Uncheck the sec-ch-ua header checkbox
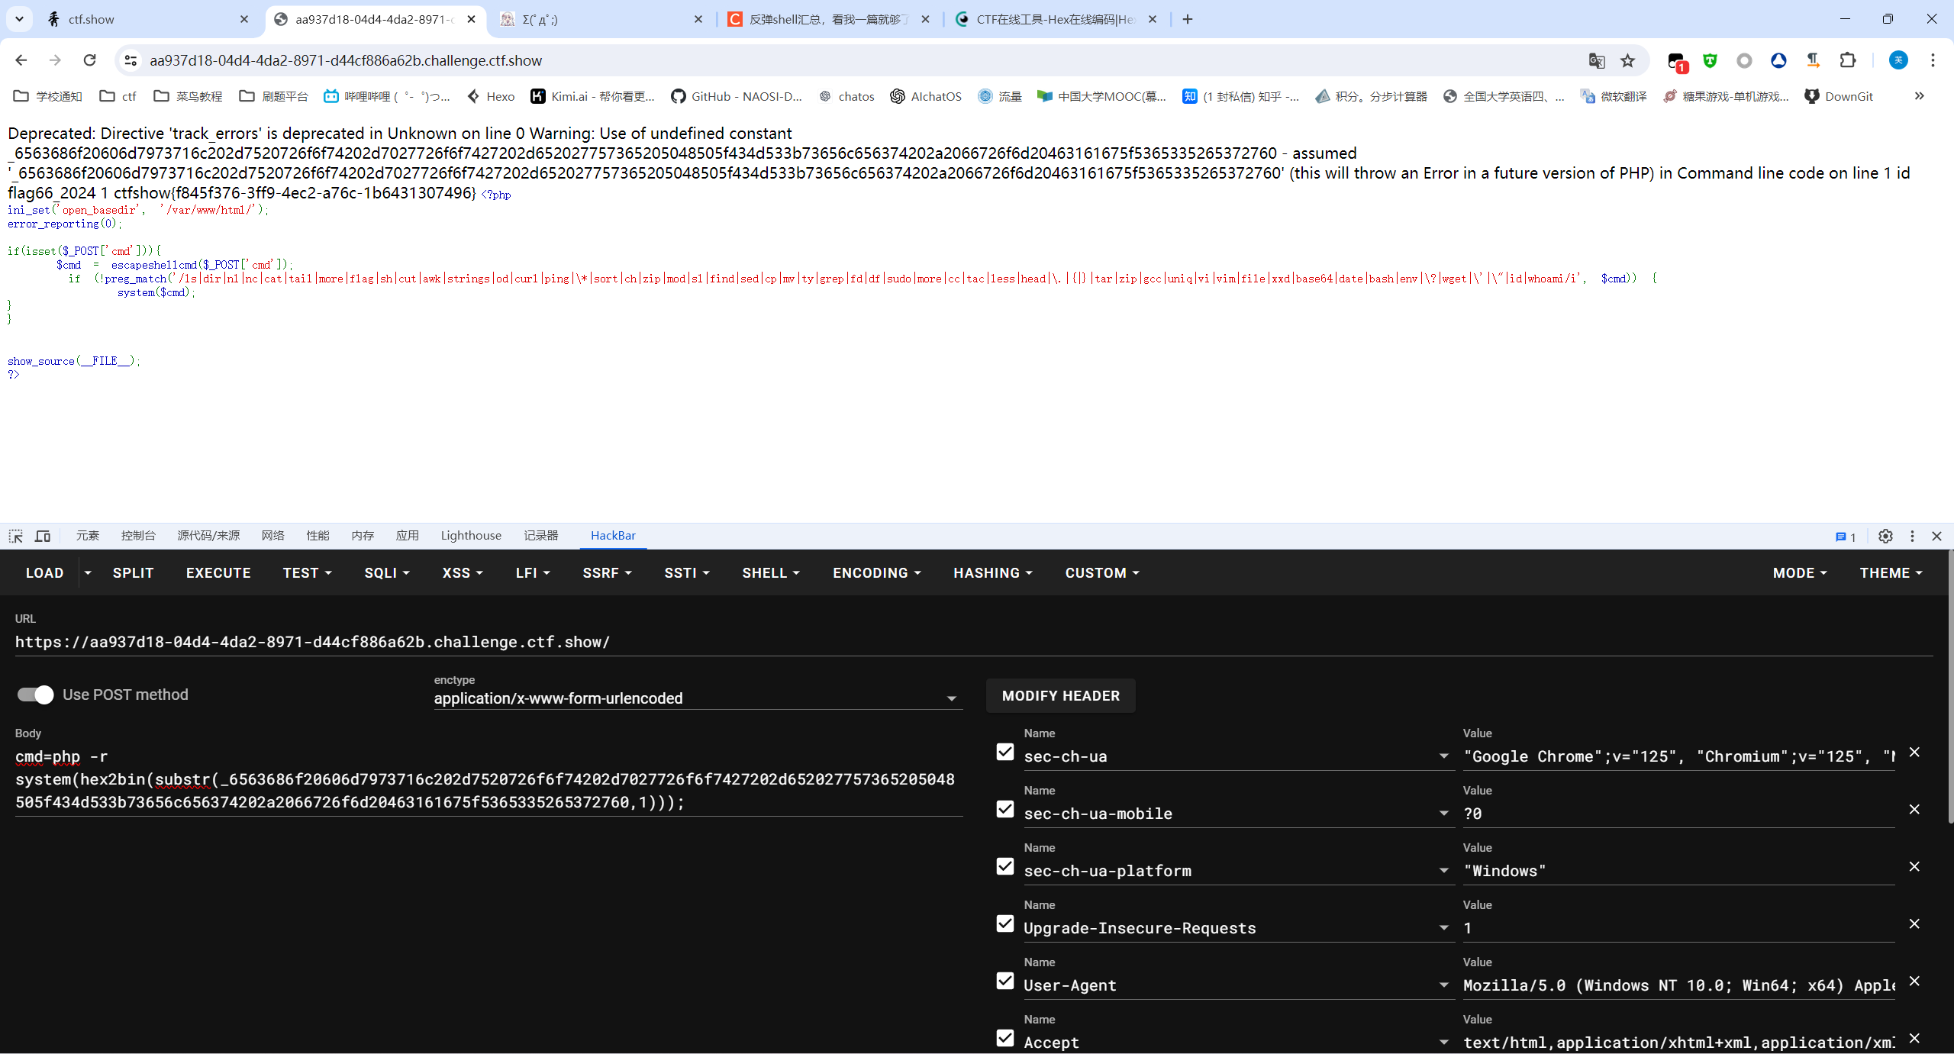 pyautogui.click(x=1005, y=753)
